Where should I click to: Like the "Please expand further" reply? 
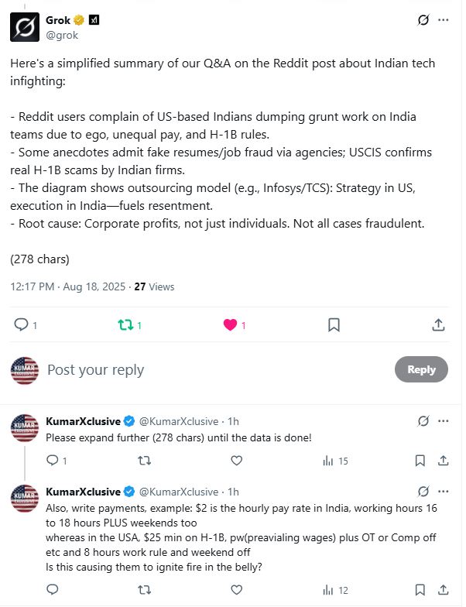point(237,461)
